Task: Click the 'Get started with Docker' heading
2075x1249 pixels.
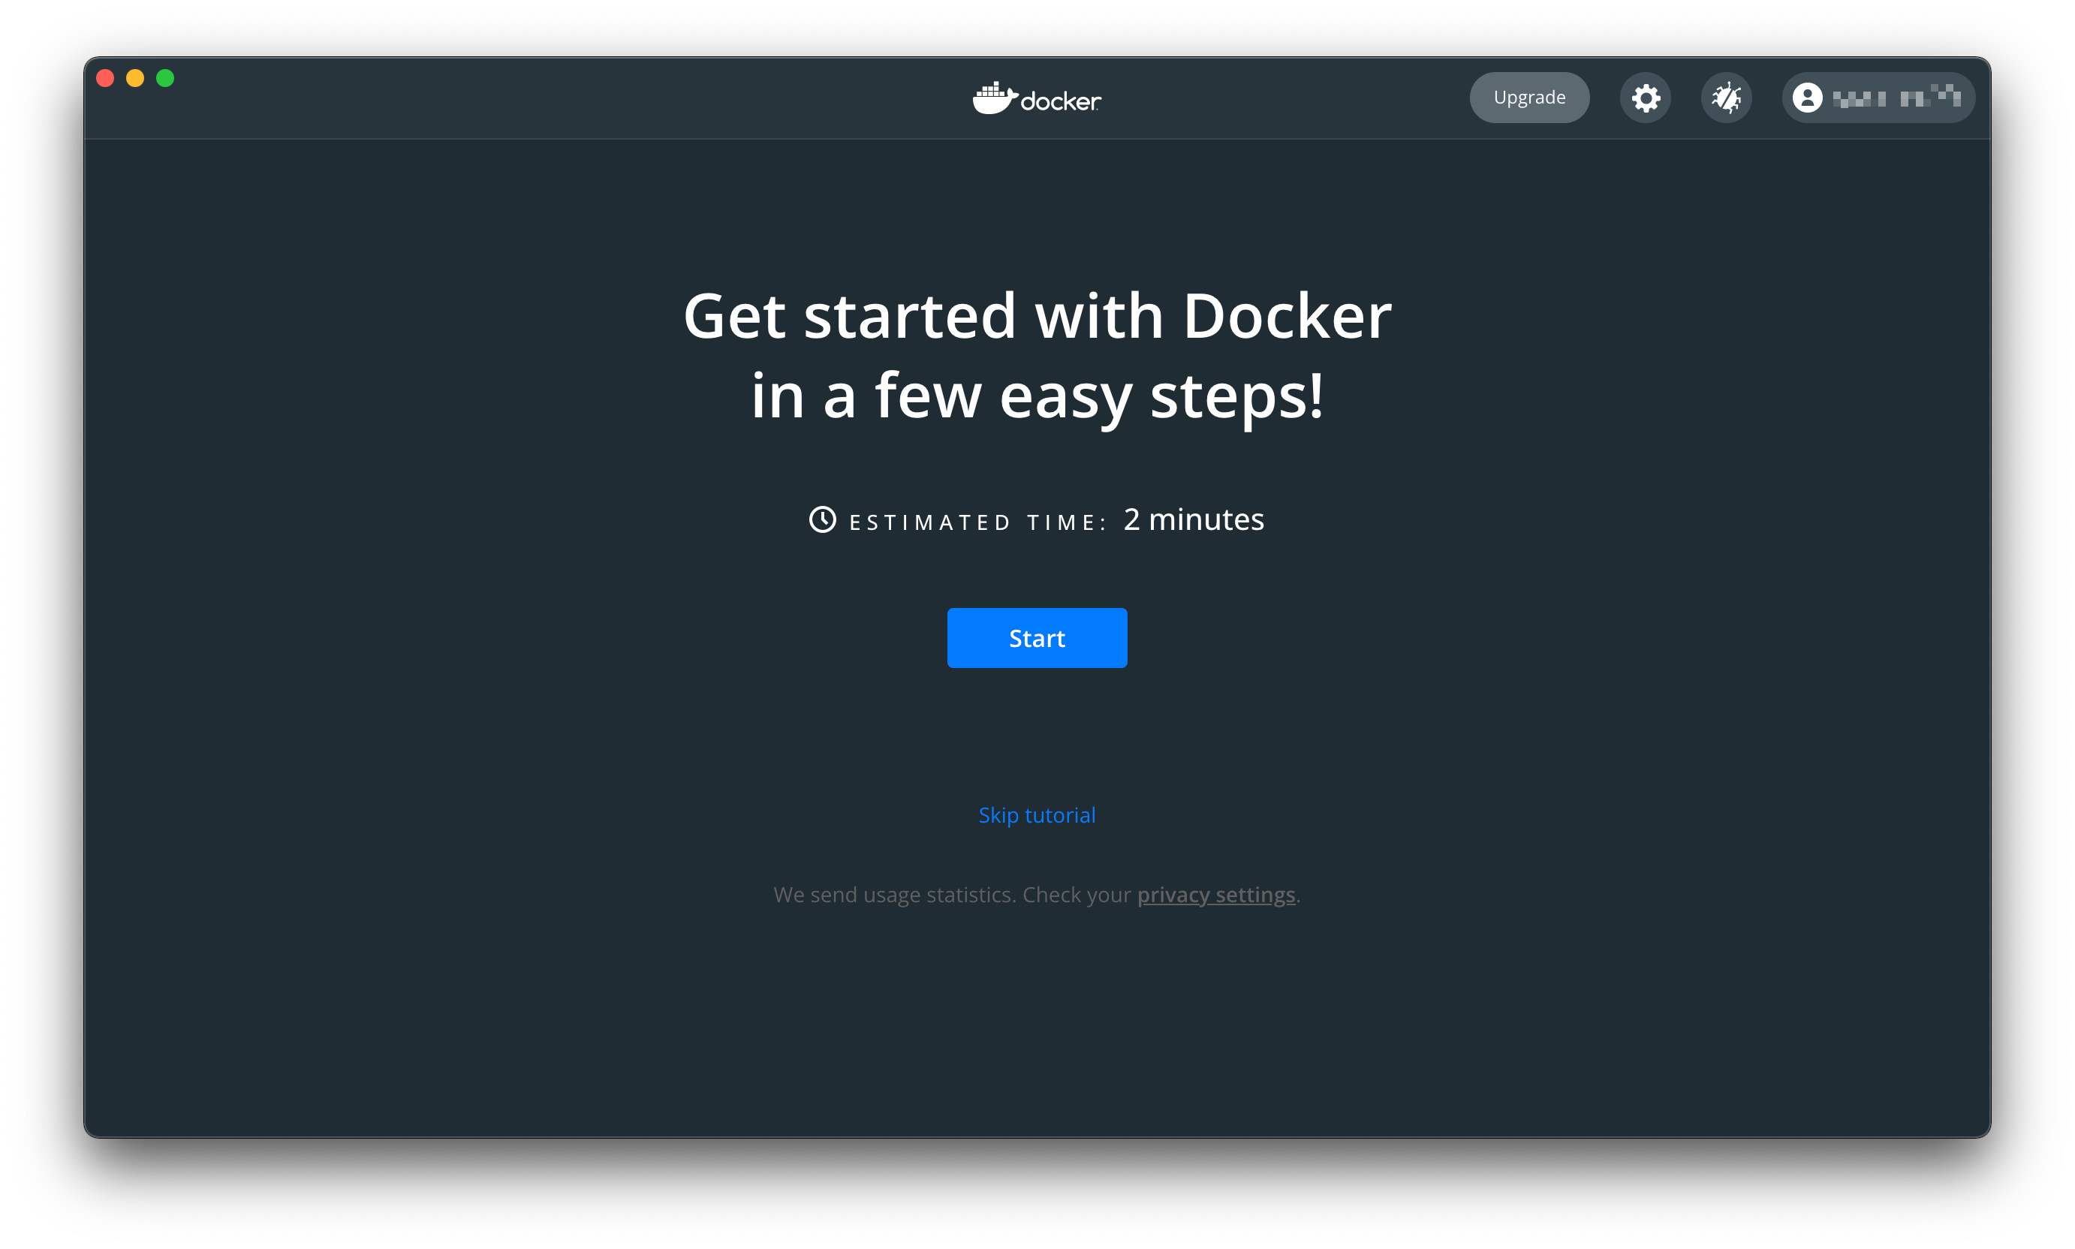Action: coord(1037,315)
